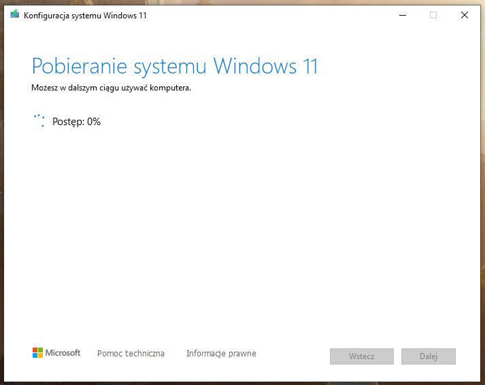Screen dimensions: 485x385
Task: Click the grayed-out maximize button
Action: click(x=433, y=15)
